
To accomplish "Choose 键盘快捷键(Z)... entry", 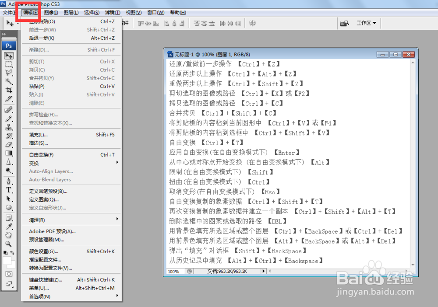I will click(71, 280).
